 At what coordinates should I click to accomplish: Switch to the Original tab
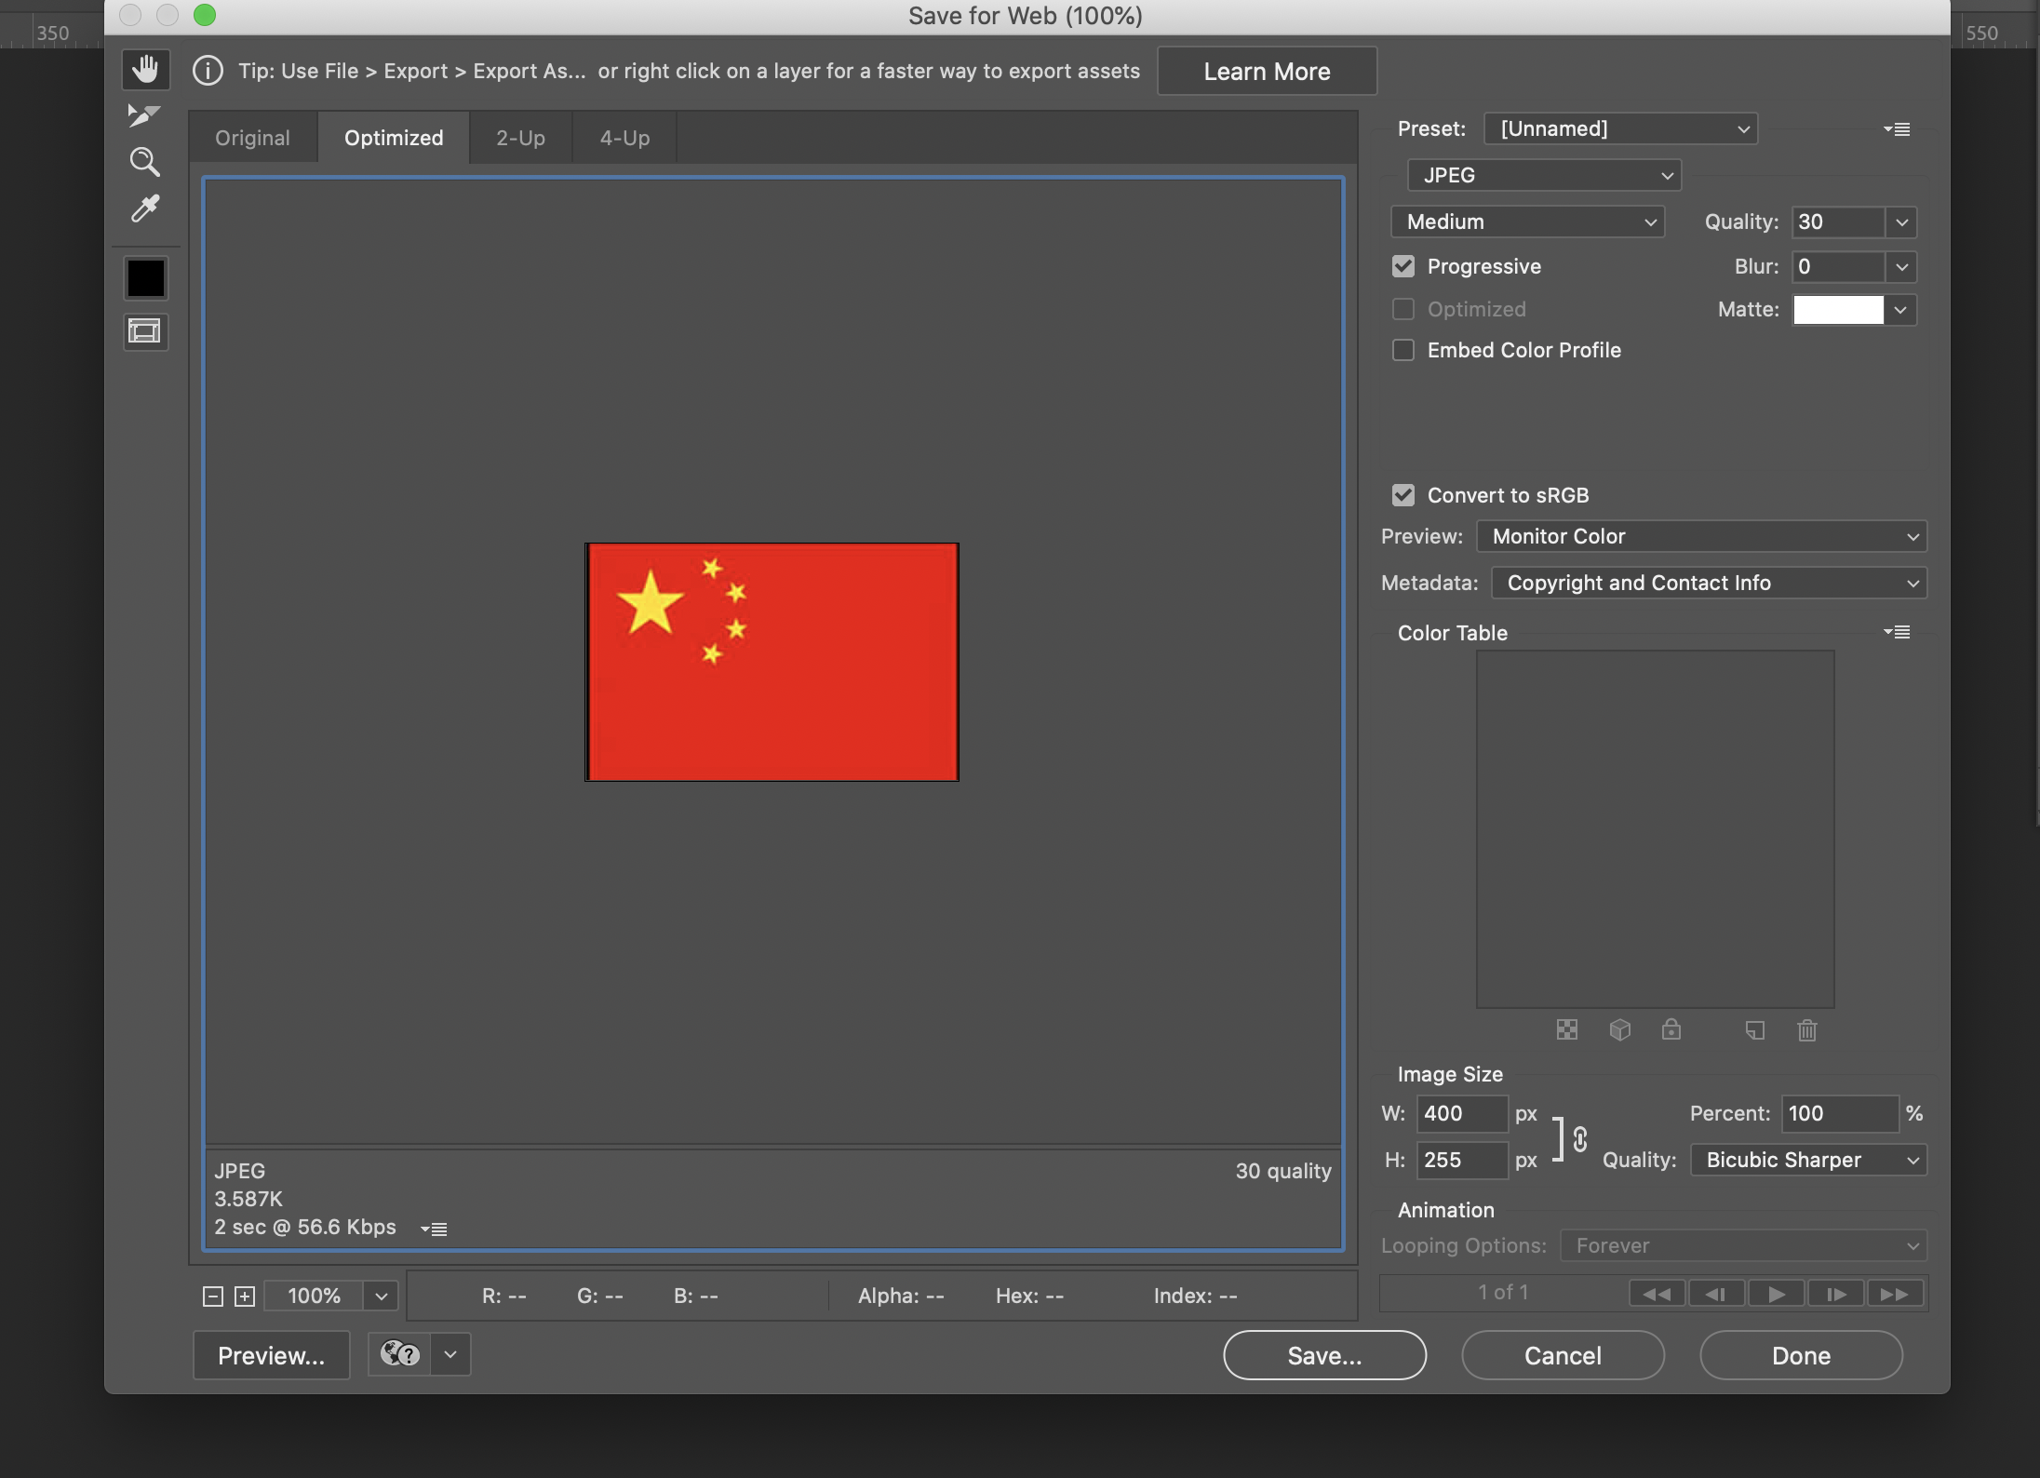click(x=252, y=138)
